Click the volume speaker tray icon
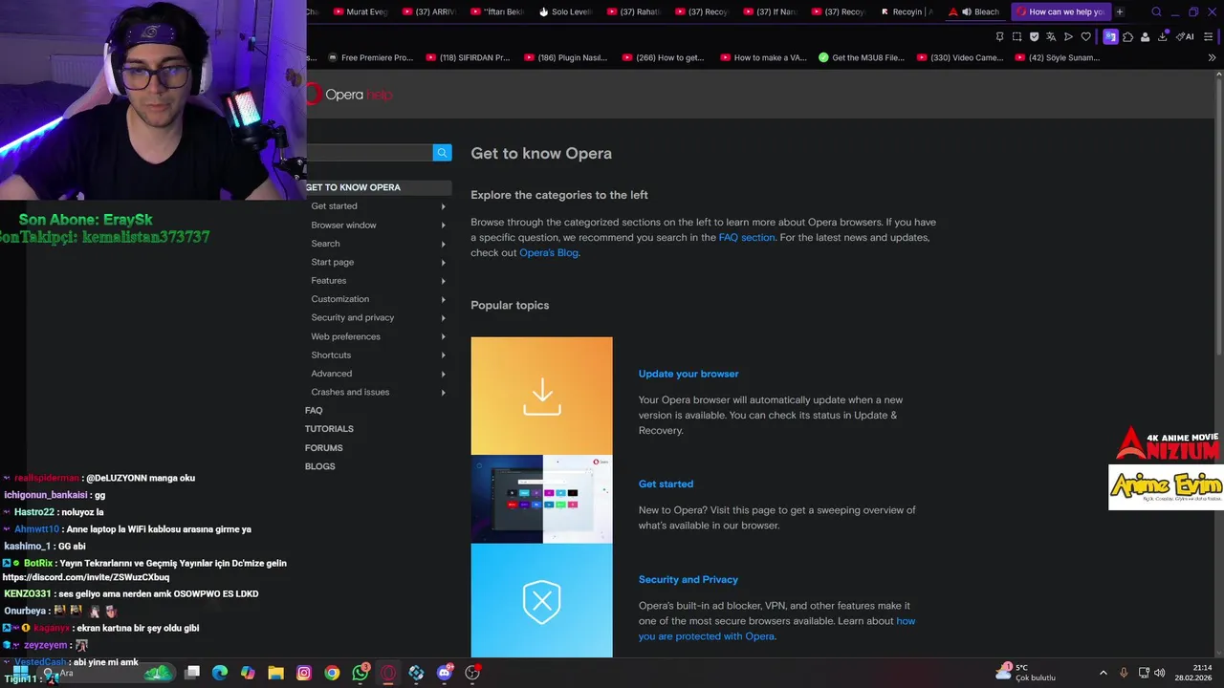This screenshot has width=1224, height=688. click(x=1160, y=673)
